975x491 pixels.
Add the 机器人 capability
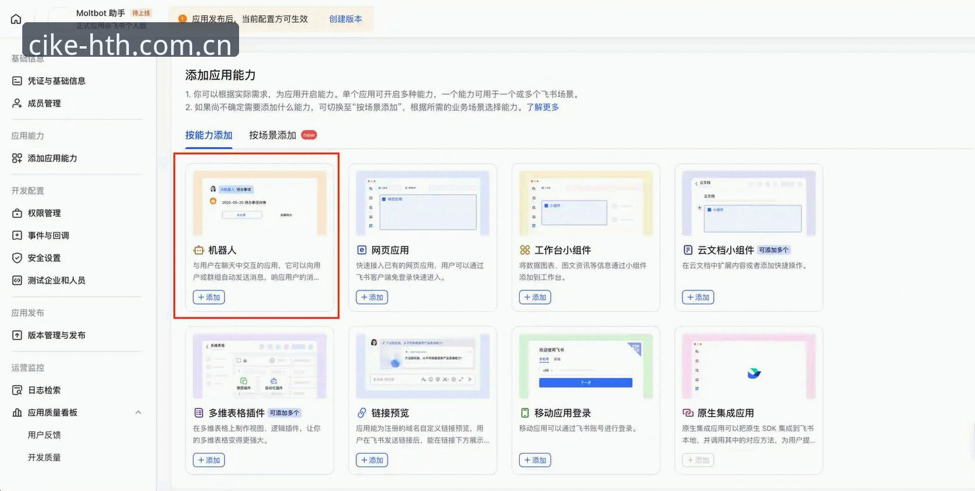coord(209,297)
